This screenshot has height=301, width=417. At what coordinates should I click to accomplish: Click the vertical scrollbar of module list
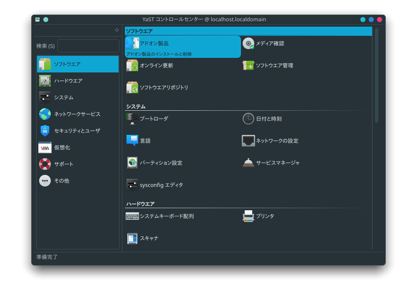376,75
